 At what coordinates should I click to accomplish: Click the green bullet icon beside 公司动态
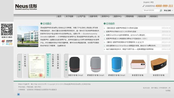pos(104,24)
